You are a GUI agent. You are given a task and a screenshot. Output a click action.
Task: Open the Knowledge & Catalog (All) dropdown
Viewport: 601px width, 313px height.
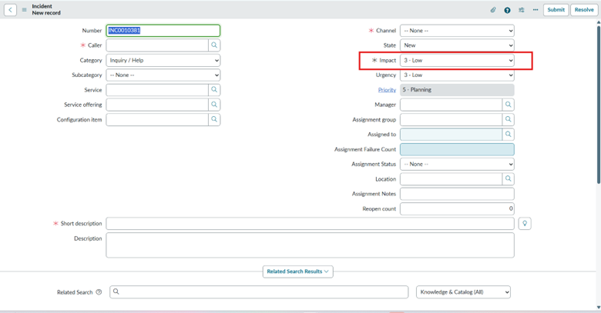pyautogui.click(x=463, y=292)
